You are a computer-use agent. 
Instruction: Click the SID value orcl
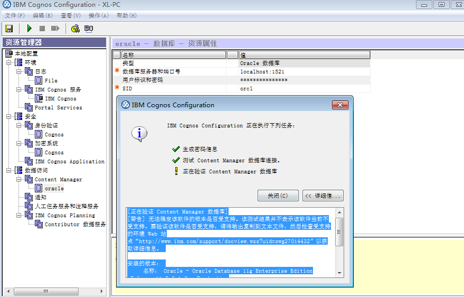304,89
